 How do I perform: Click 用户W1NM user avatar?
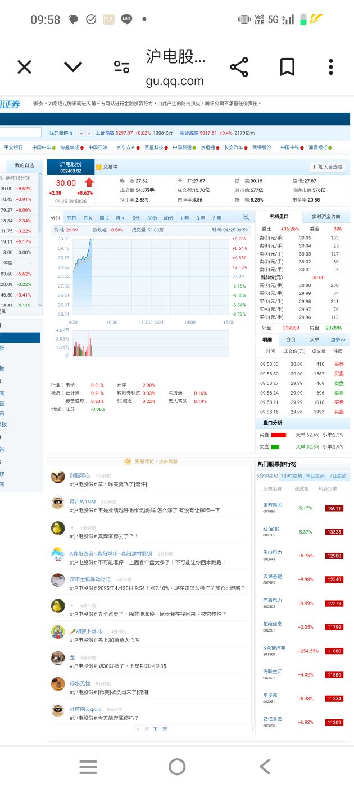click(58, 503)
